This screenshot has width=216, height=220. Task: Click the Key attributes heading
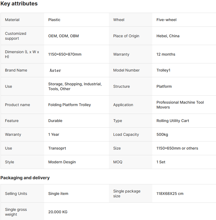click(19, 4)
